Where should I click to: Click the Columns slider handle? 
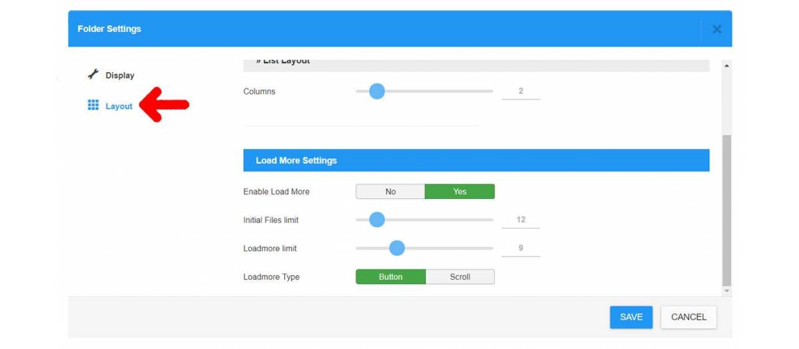[377, 91]
